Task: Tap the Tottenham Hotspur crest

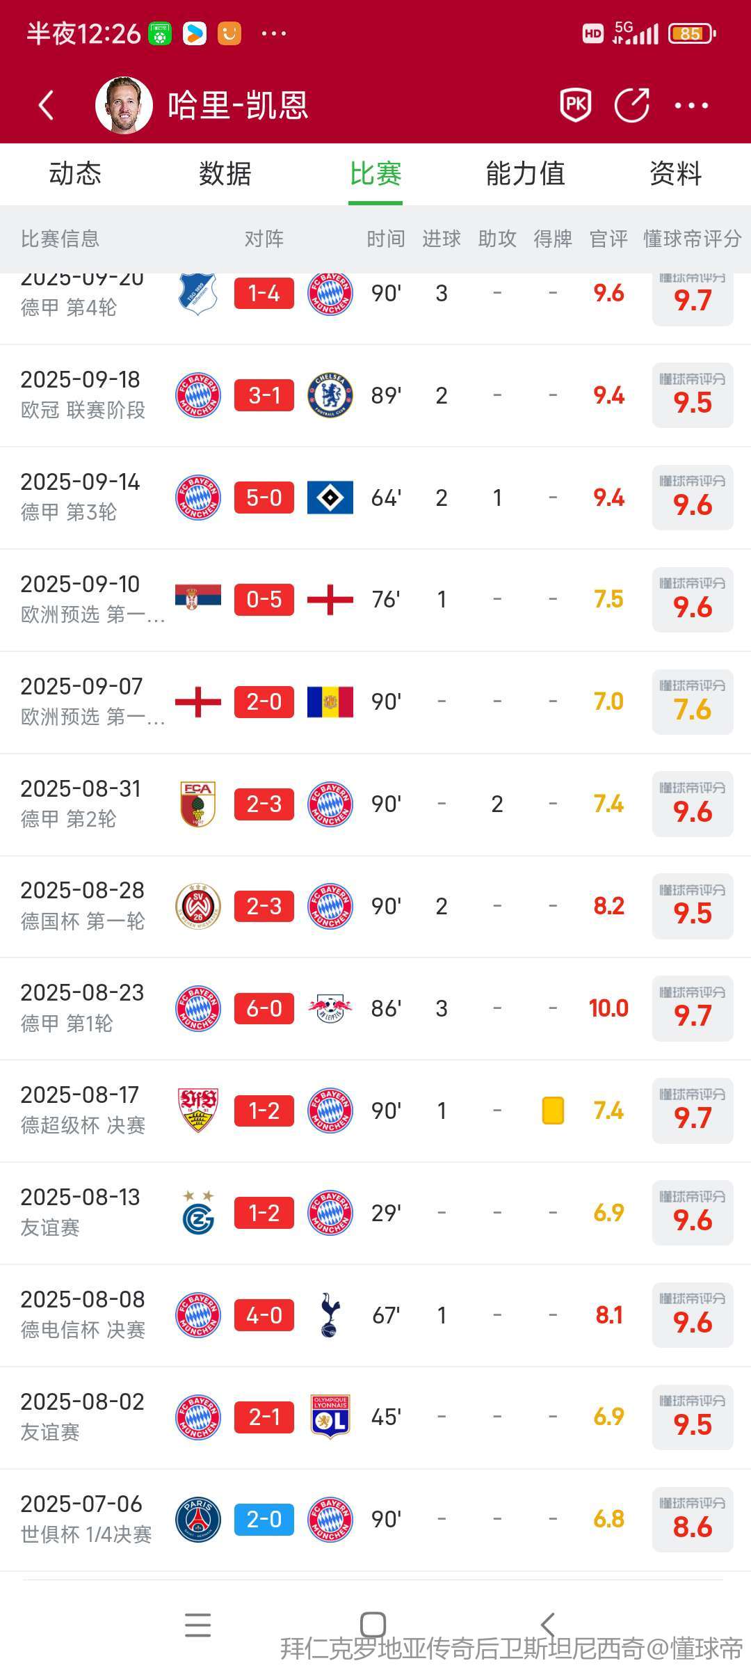Action: [x=330, y=1315]
